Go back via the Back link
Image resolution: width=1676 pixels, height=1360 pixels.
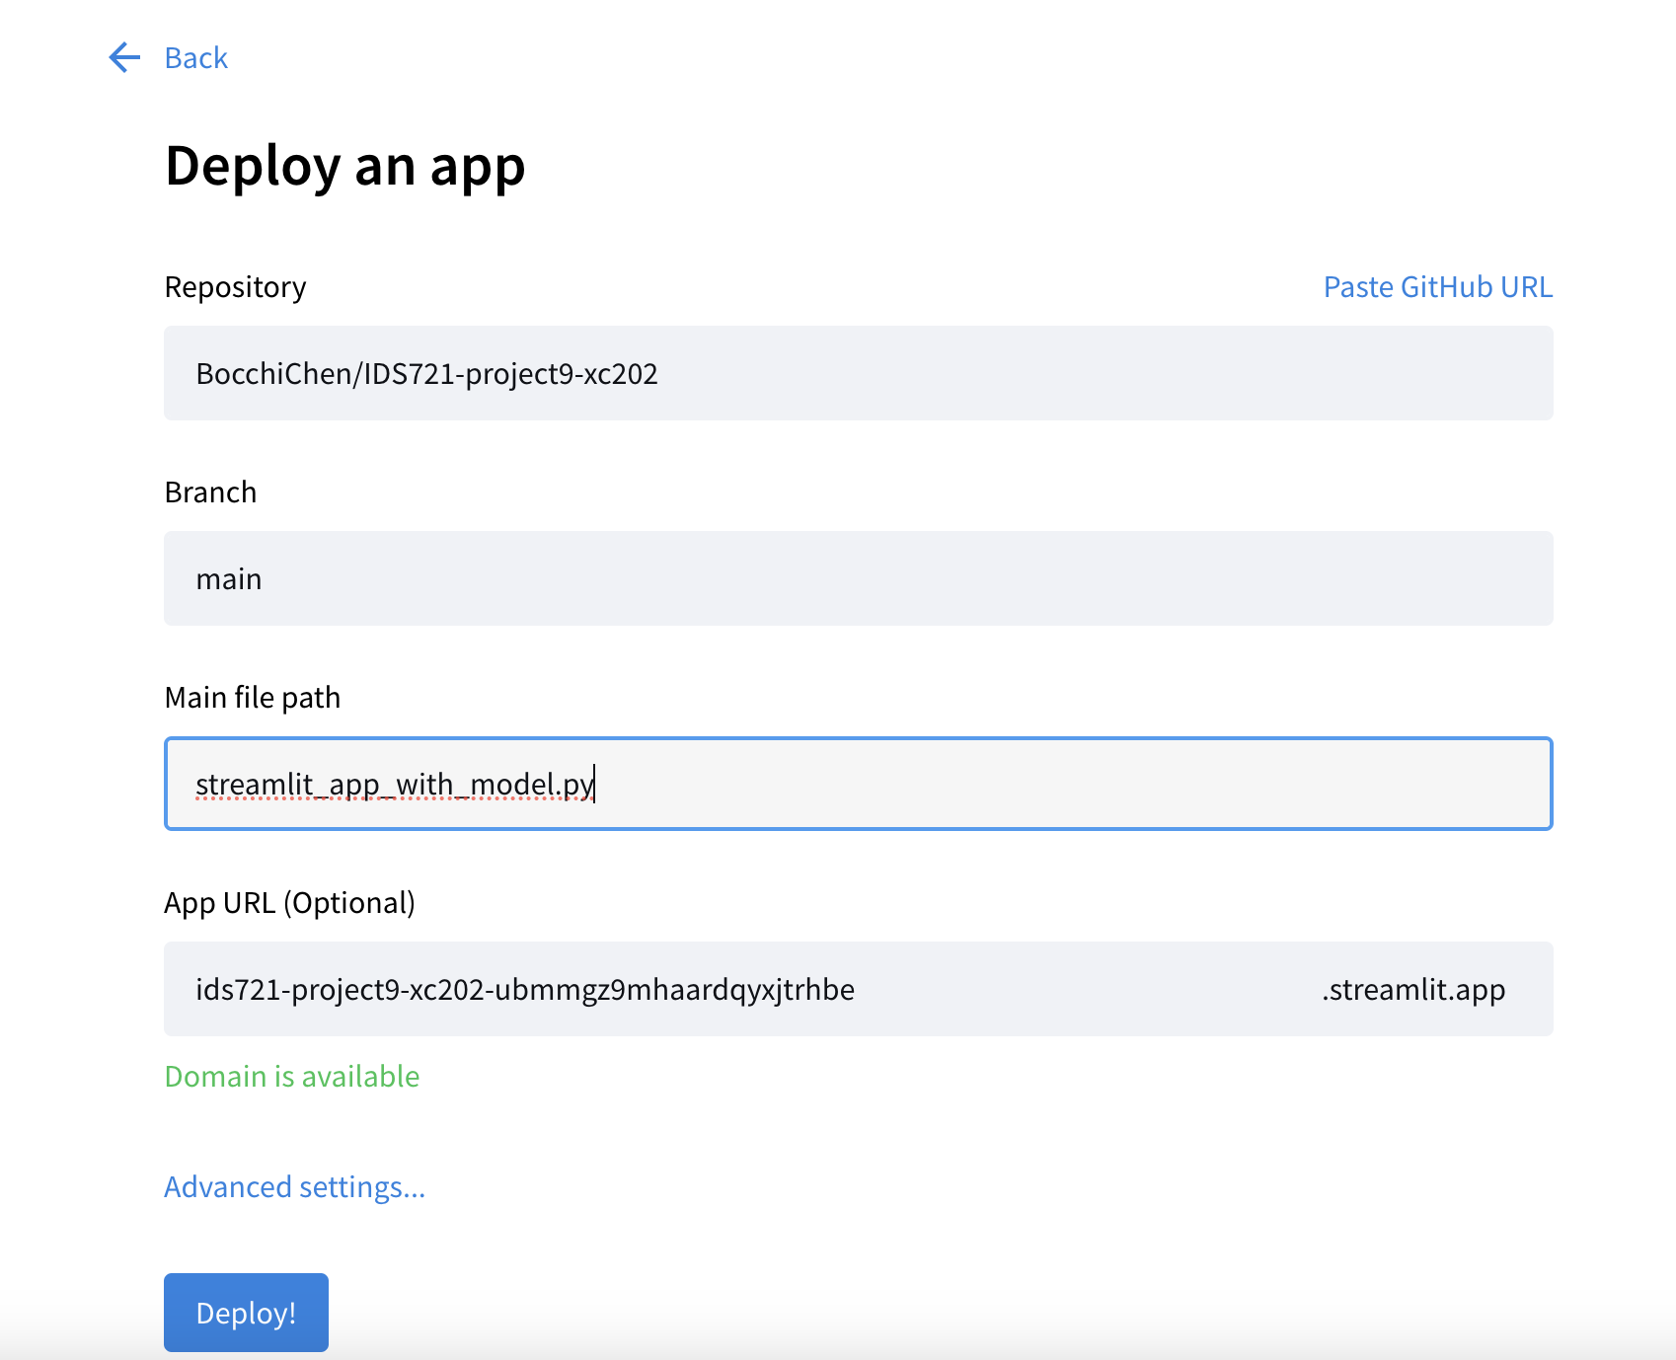[195, 58]
